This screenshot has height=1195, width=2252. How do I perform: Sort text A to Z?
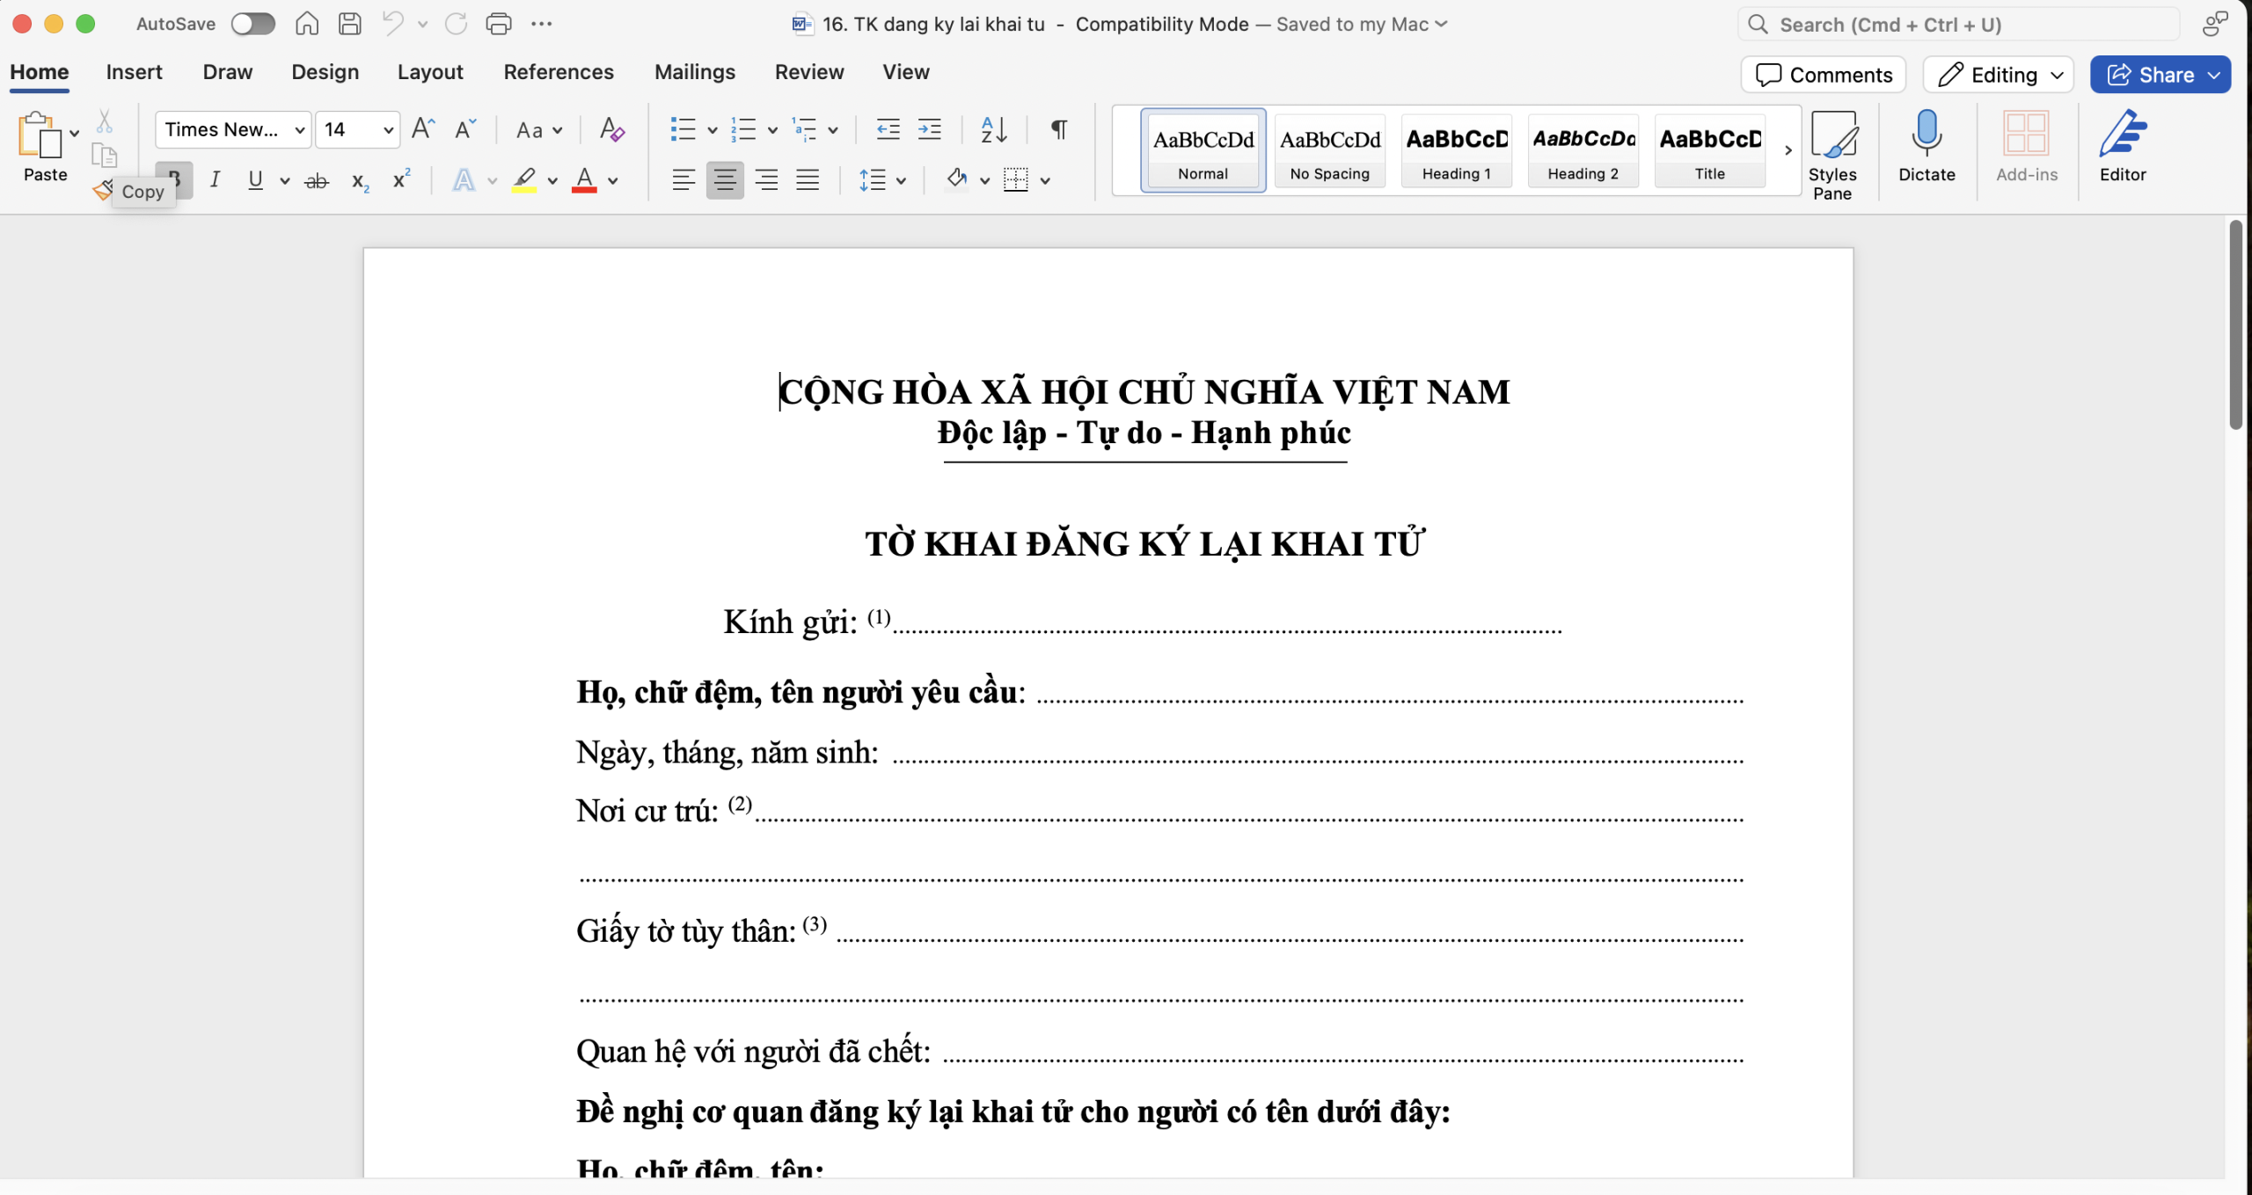click(994, 129)
